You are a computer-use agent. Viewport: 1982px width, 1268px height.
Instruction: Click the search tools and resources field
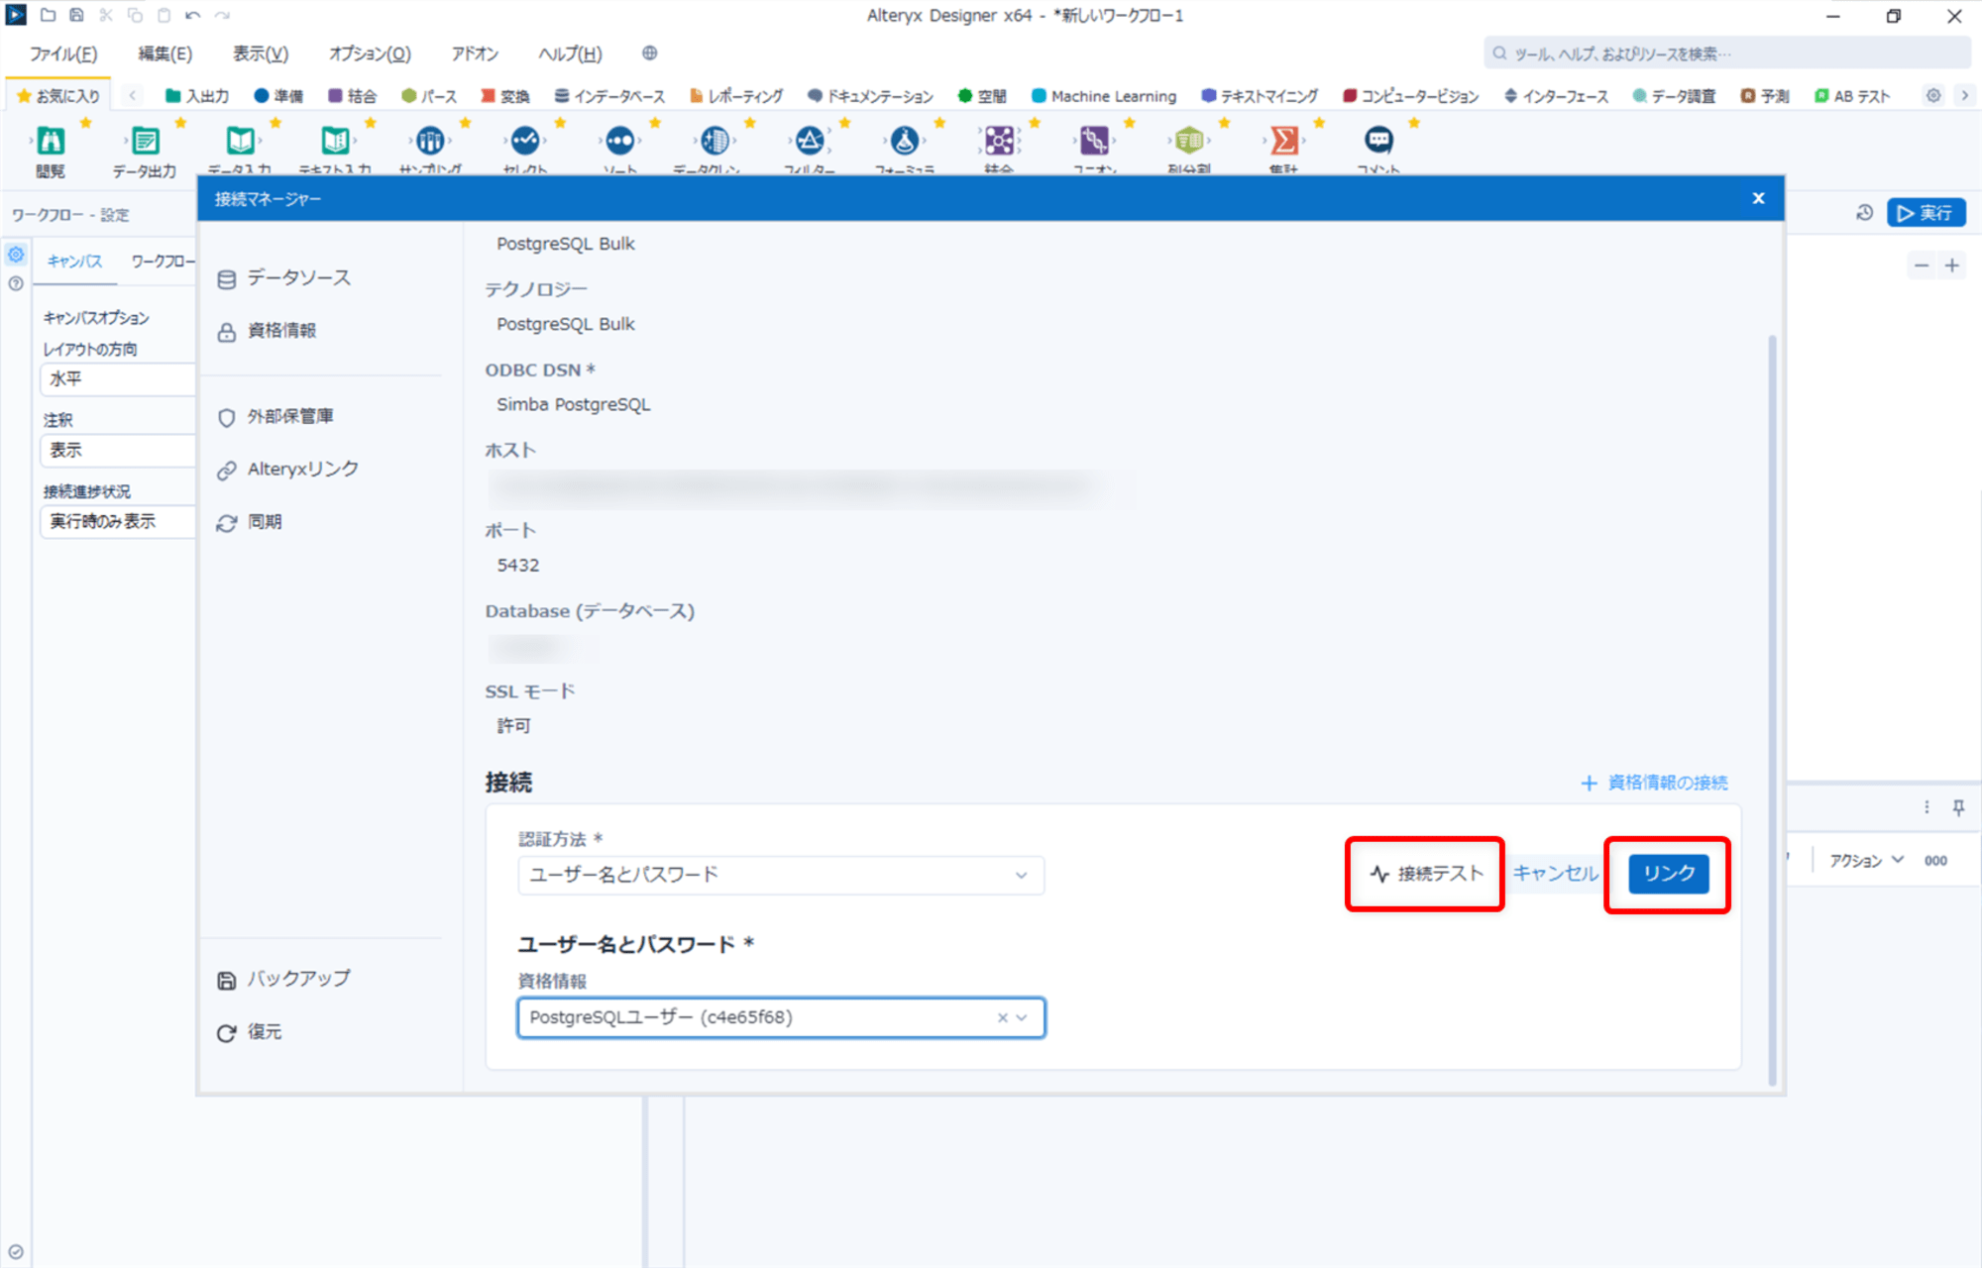pos(1727,53)
